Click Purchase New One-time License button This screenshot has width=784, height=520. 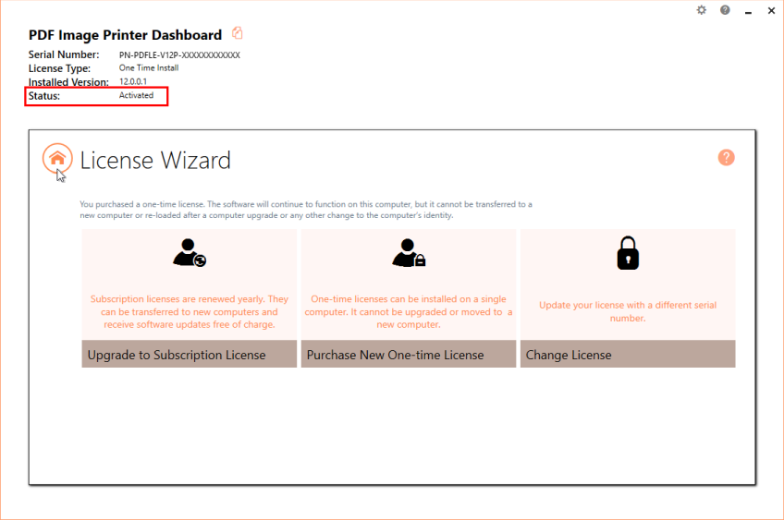[409, 354]
